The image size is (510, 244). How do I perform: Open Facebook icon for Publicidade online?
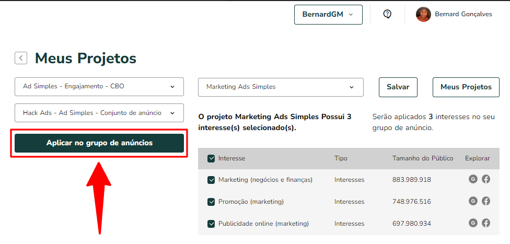tap(486, 223)
